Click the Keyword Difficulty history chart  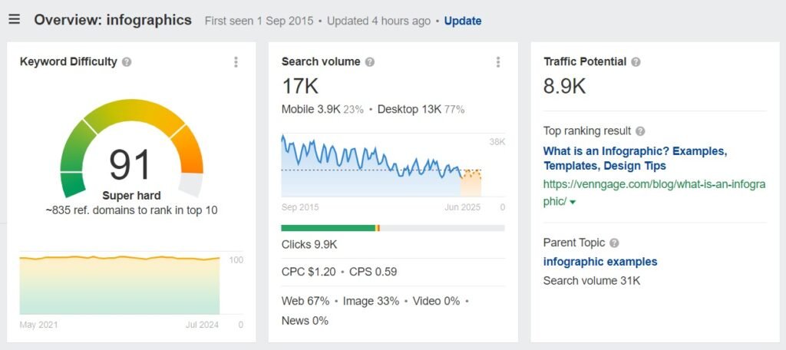point(119,286)
